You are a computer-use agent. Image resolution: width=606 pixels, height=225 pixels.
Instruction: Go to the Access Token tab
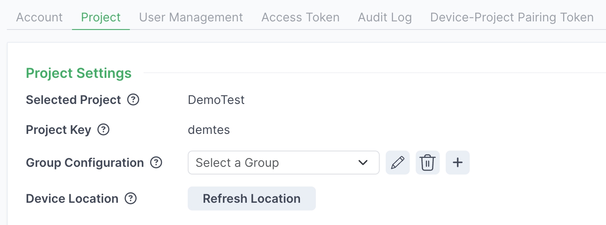(x=300, y=18)
